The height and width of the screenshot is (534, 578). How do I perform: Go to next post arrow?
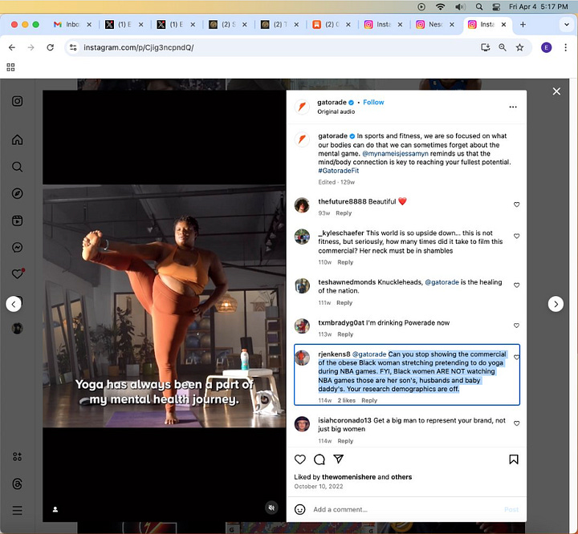[556, 304]
